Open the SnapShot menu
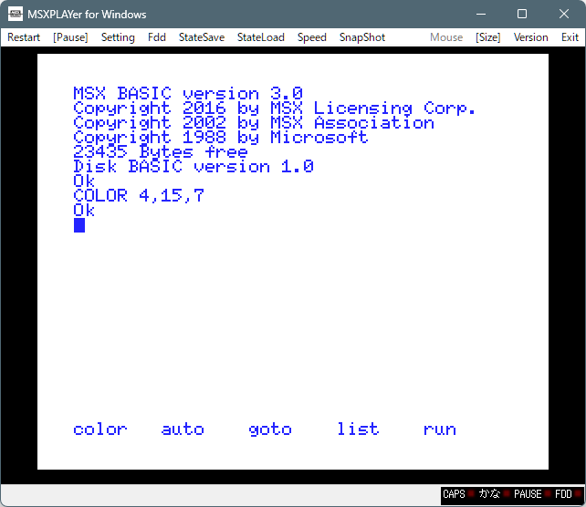This screenshot has width=586, height=507. (362, 37)
